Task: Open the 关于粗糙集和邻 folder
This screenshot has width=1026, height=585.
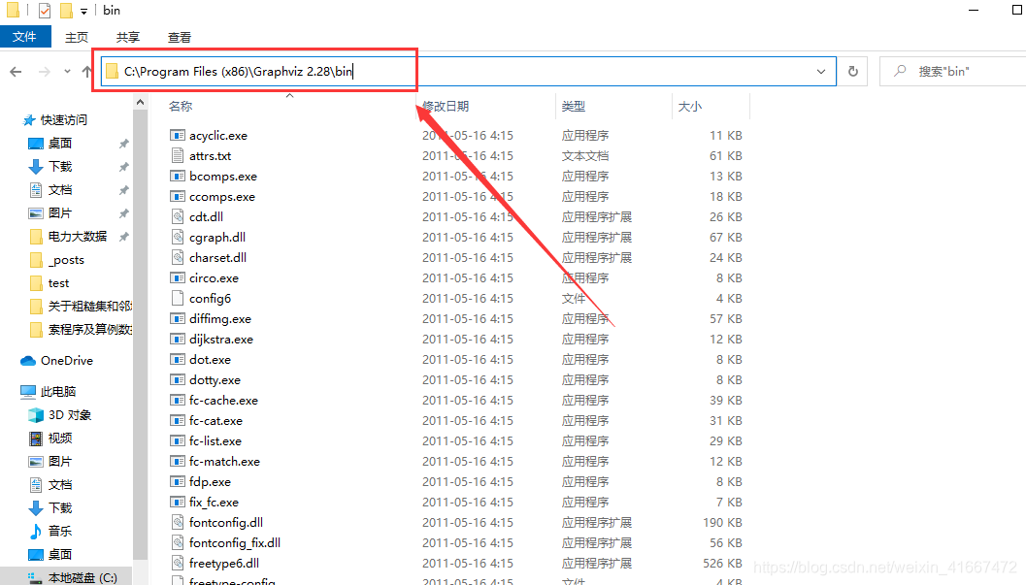Action: [x=89, y=306]
